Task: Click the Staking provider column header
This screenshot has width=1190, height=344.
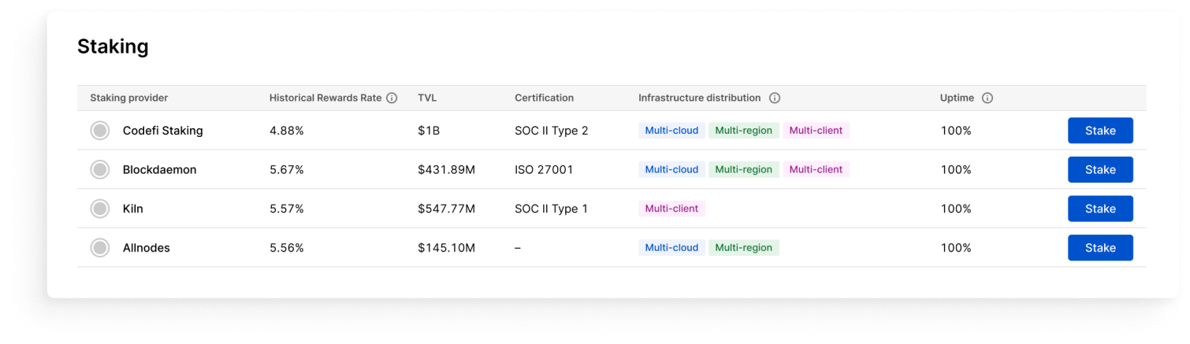Action: [x=129, y=98]
